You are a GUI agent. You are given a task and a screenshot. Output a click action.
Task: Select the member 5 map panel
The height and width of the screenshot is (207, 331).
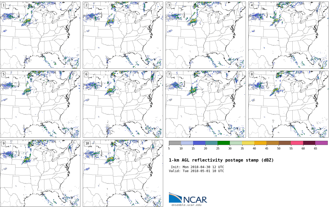(40, 104)
